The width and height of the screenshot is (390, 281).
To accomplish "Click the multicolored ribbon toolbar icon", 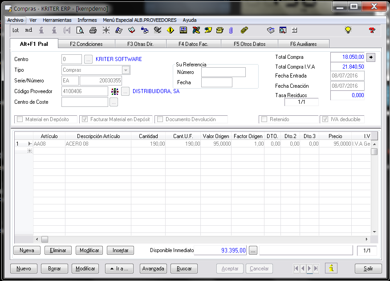I will tap(196, 30).
